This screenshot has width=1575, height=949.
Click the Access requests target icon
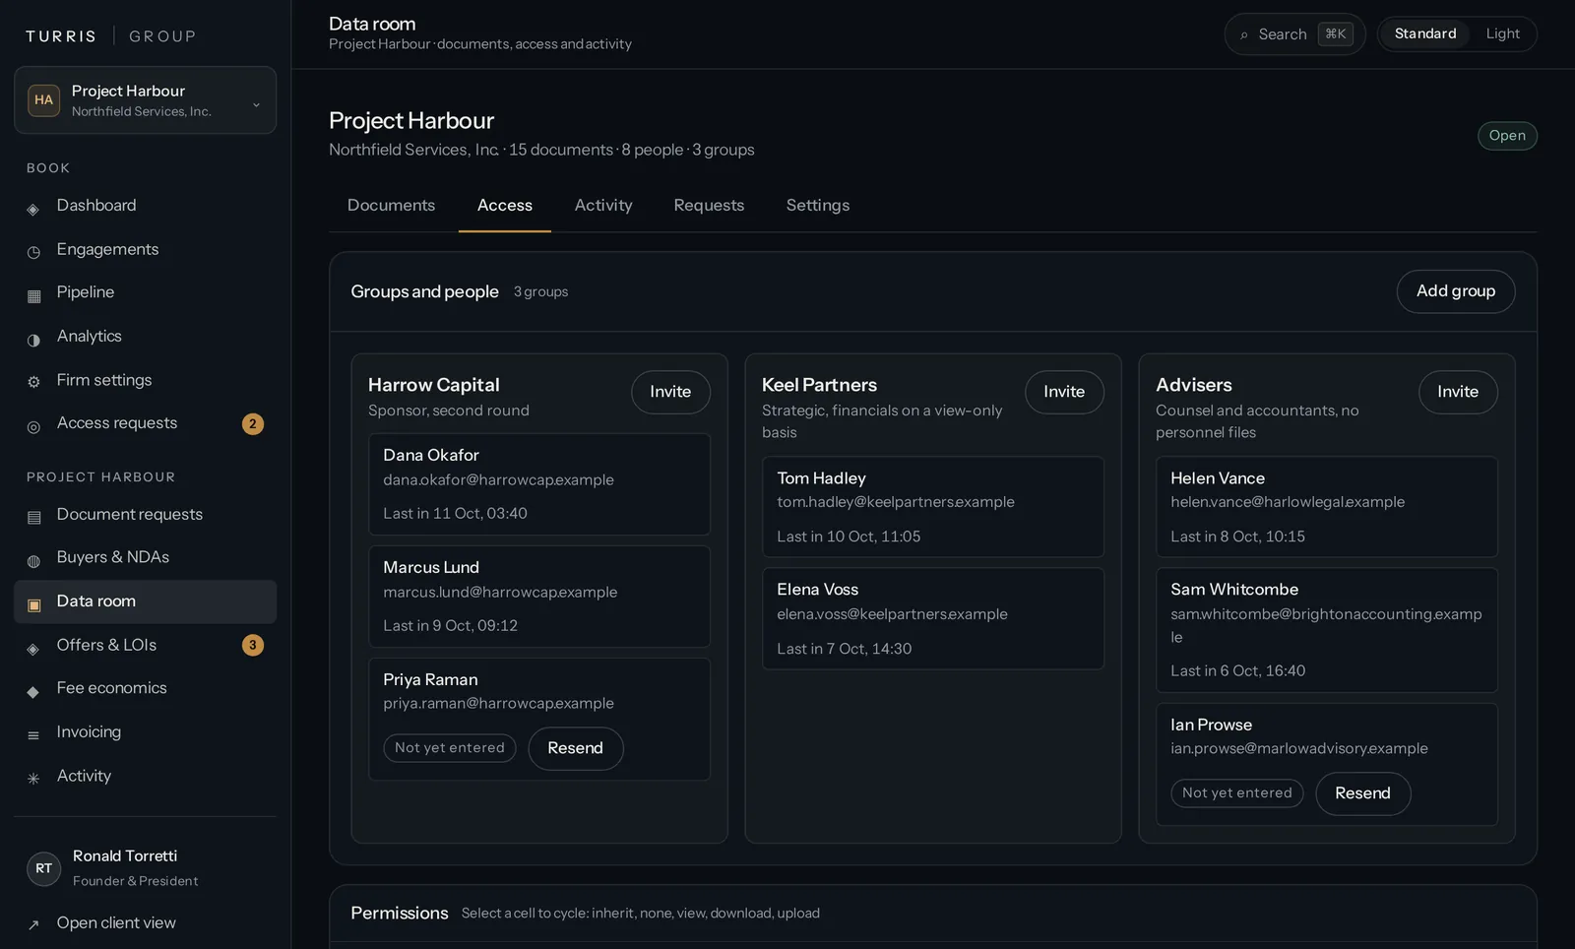point(33,427)
